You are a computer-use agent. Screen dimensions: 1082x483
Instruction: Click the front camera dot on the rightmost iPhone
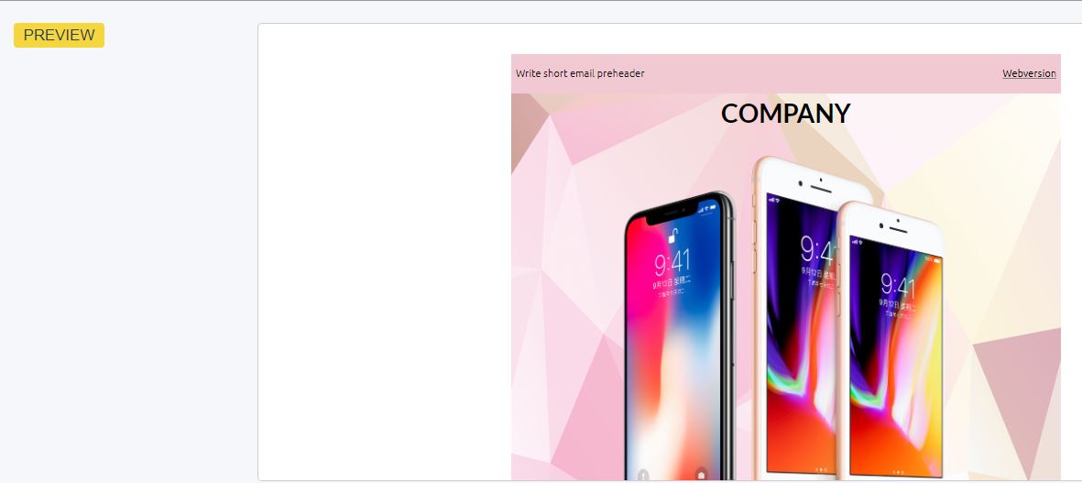coord(882,225)
